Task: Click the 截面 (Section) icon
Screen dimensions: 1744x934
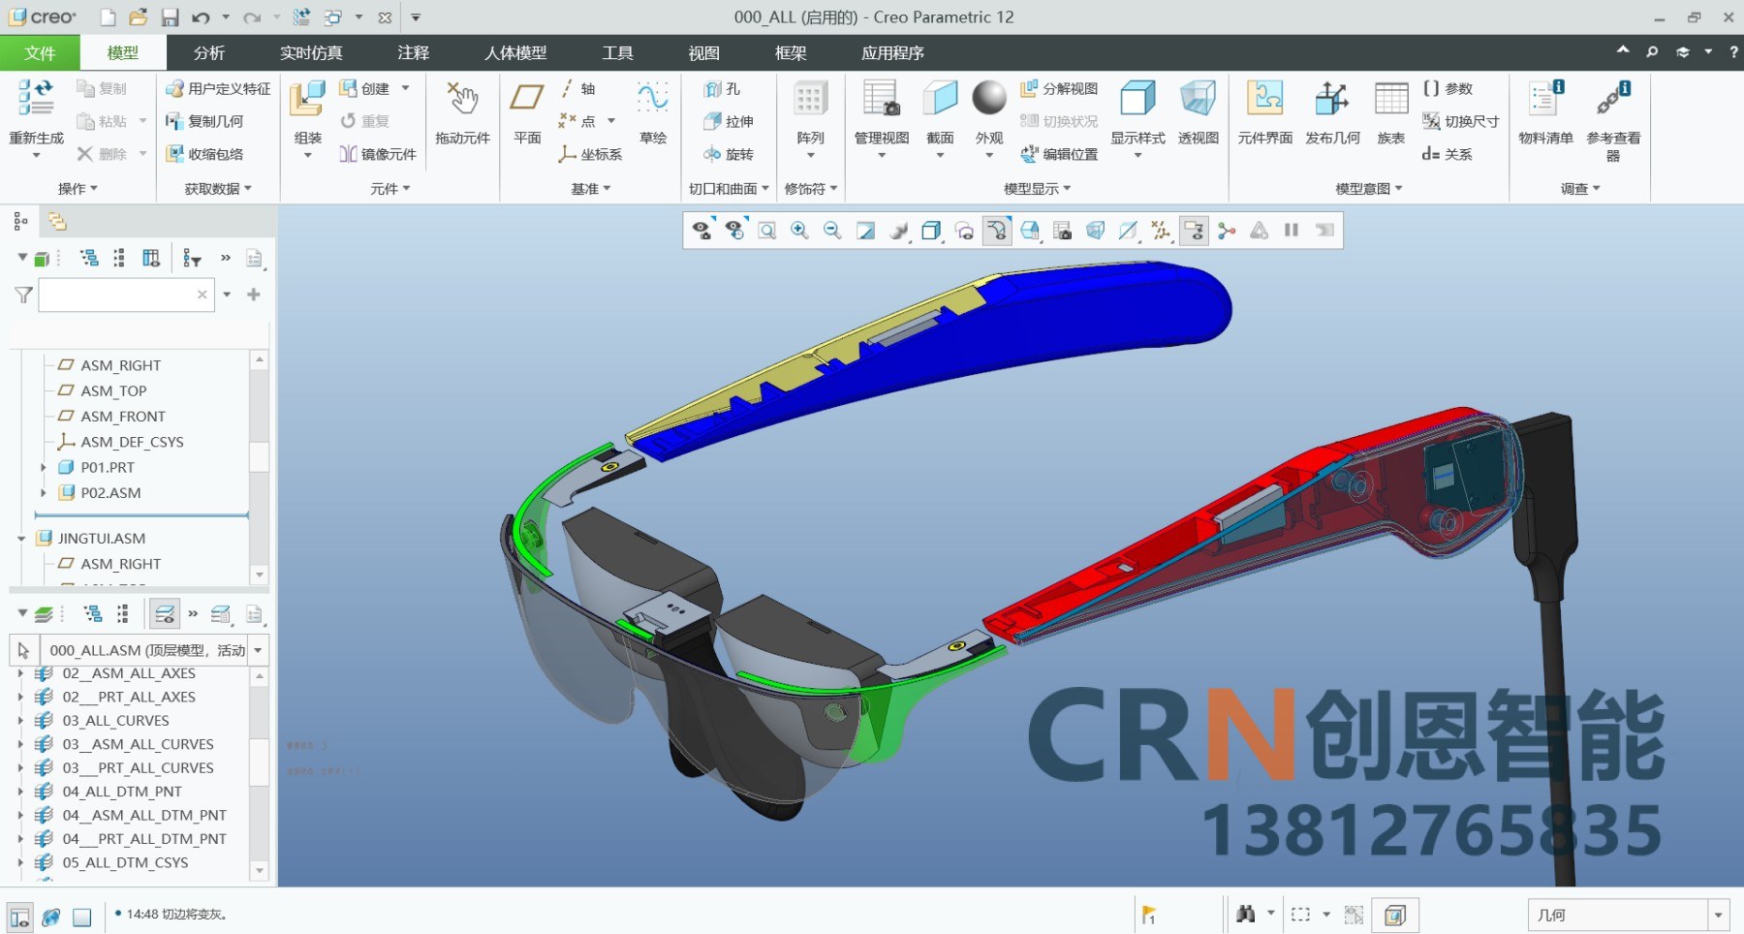Action: click(x=940, y=98)
